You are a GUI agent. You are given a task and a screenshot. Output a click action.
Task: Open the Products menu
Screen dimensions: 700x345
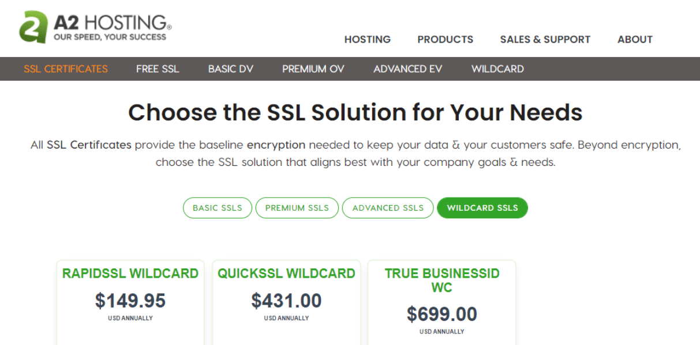click(x=445, y=40)
